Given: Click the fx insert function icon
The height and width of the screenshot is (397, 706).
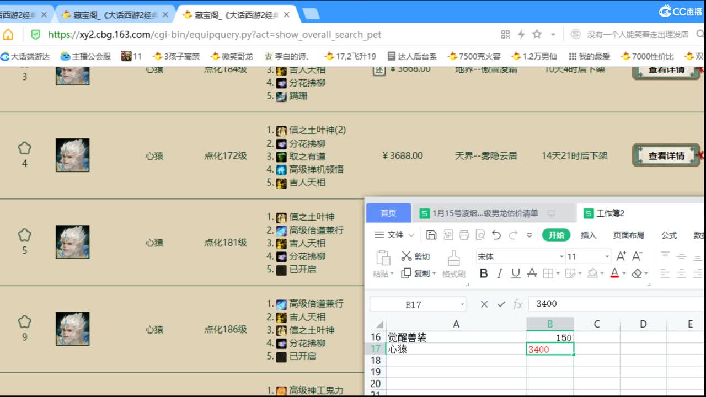Looking at the screenshot, I should coord(518,304).
